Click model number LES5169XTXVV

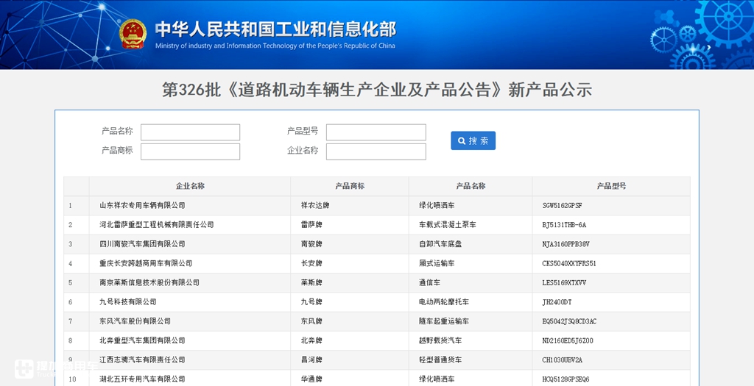tap(565, 283)
